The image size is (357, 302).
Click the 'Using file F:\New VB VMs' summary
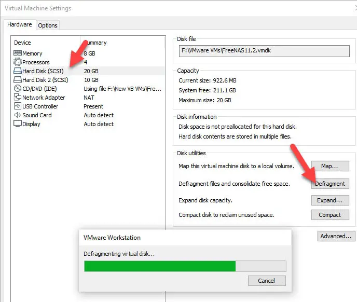pos(122,89)
